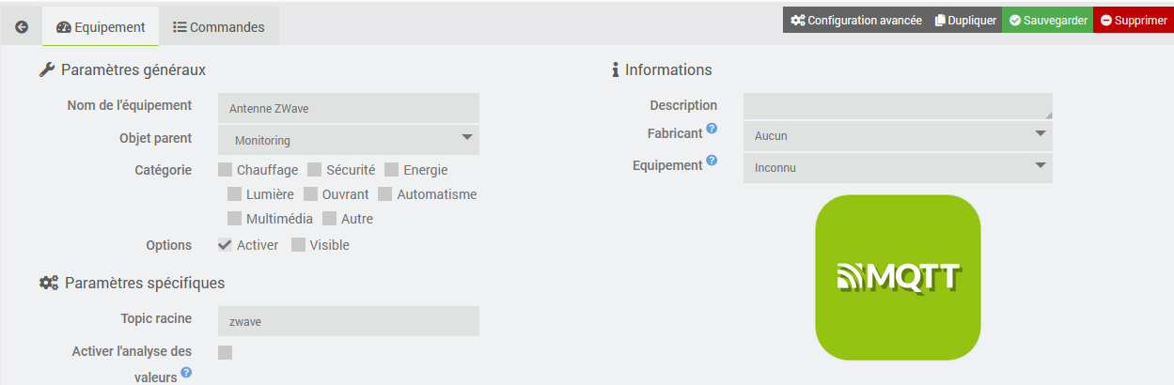Open the Objet parent dropdown
This screenshot has width=1174, height=385.
tap(348, 140)
